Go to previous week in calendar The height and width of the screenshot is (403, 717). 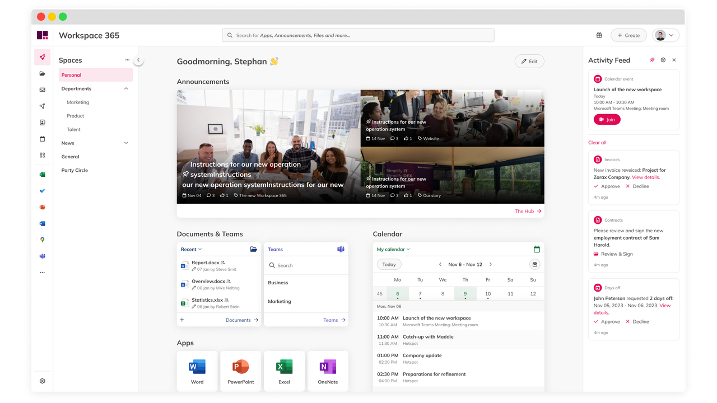(440, 264)
